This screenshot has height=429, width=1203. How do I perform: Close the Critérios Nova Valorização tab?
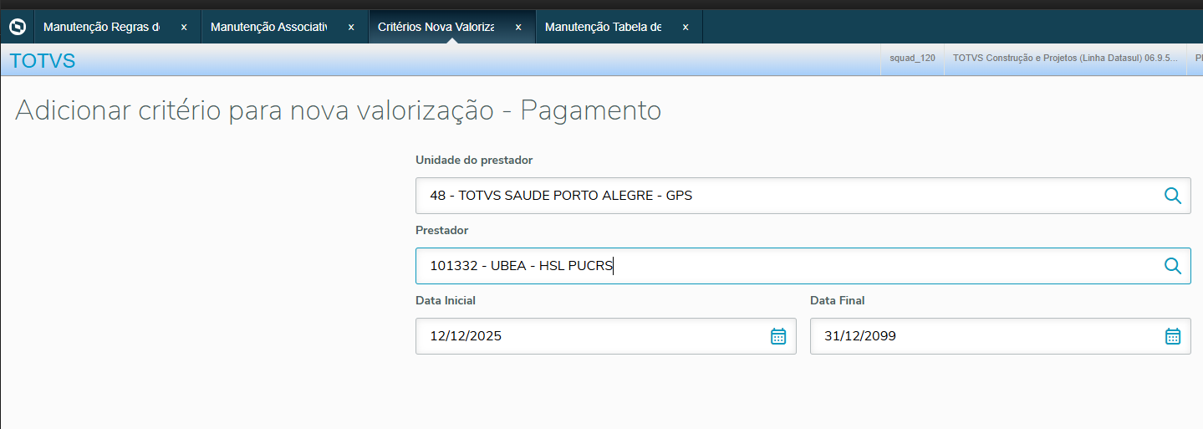(x=518, y=27)
